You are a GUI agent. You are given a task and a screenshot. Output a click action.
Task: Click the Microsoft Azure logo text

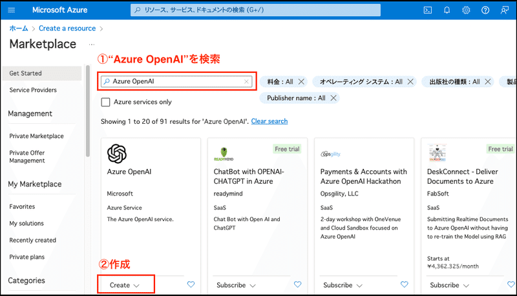(59, 10)
